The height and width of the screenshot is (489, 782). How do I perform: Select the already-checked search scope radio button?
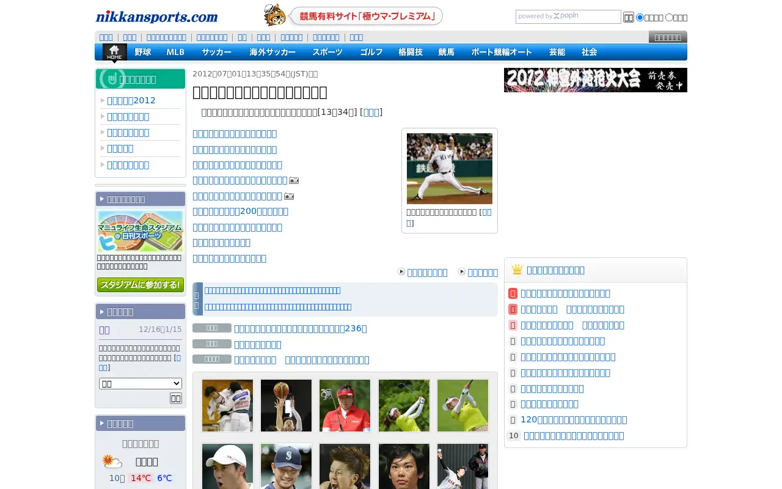[x=640, y=17]
